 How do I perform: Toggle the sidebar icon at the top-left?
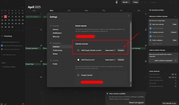[x=6, y=1]
